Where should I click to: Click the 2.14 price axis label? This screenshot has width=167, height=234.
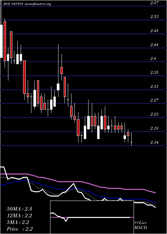tap(154, 142)
